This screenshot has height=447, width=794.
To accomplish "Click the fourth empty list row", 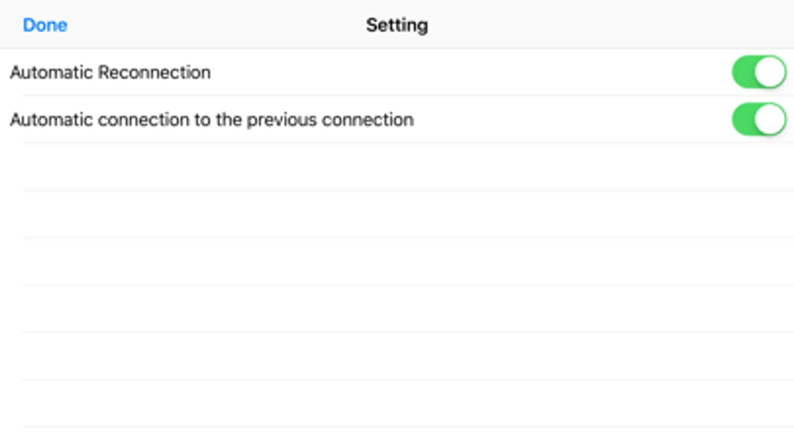I will click(397, 308).
